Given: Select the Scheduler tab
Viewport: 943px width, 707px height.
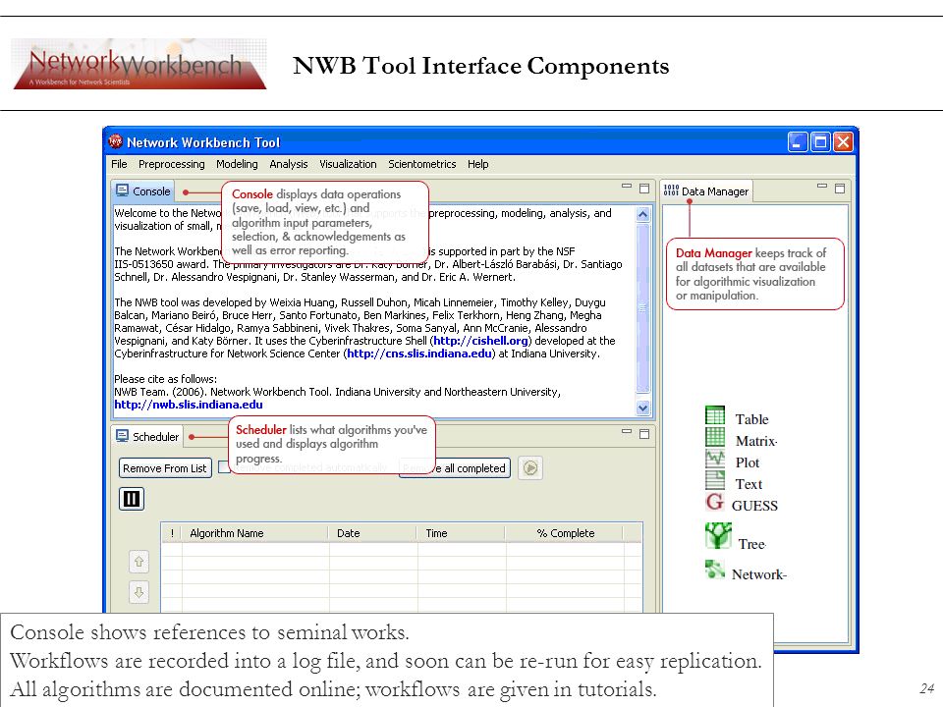Looking at the screenshot, I should [148, 436].
